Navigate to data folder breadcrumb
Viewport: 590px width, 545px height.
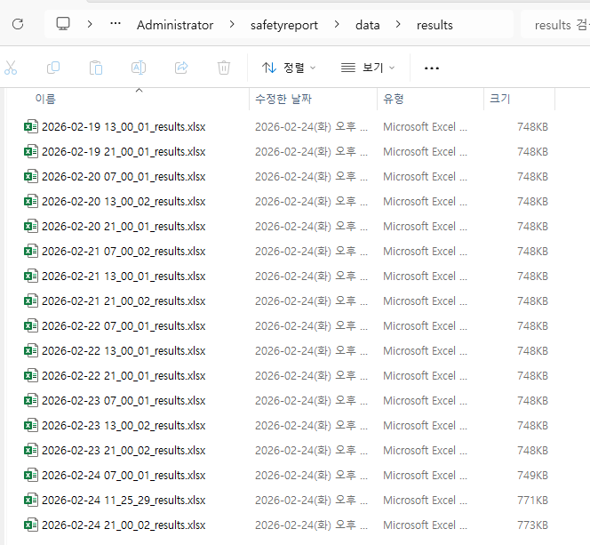[x=368, y=25]
